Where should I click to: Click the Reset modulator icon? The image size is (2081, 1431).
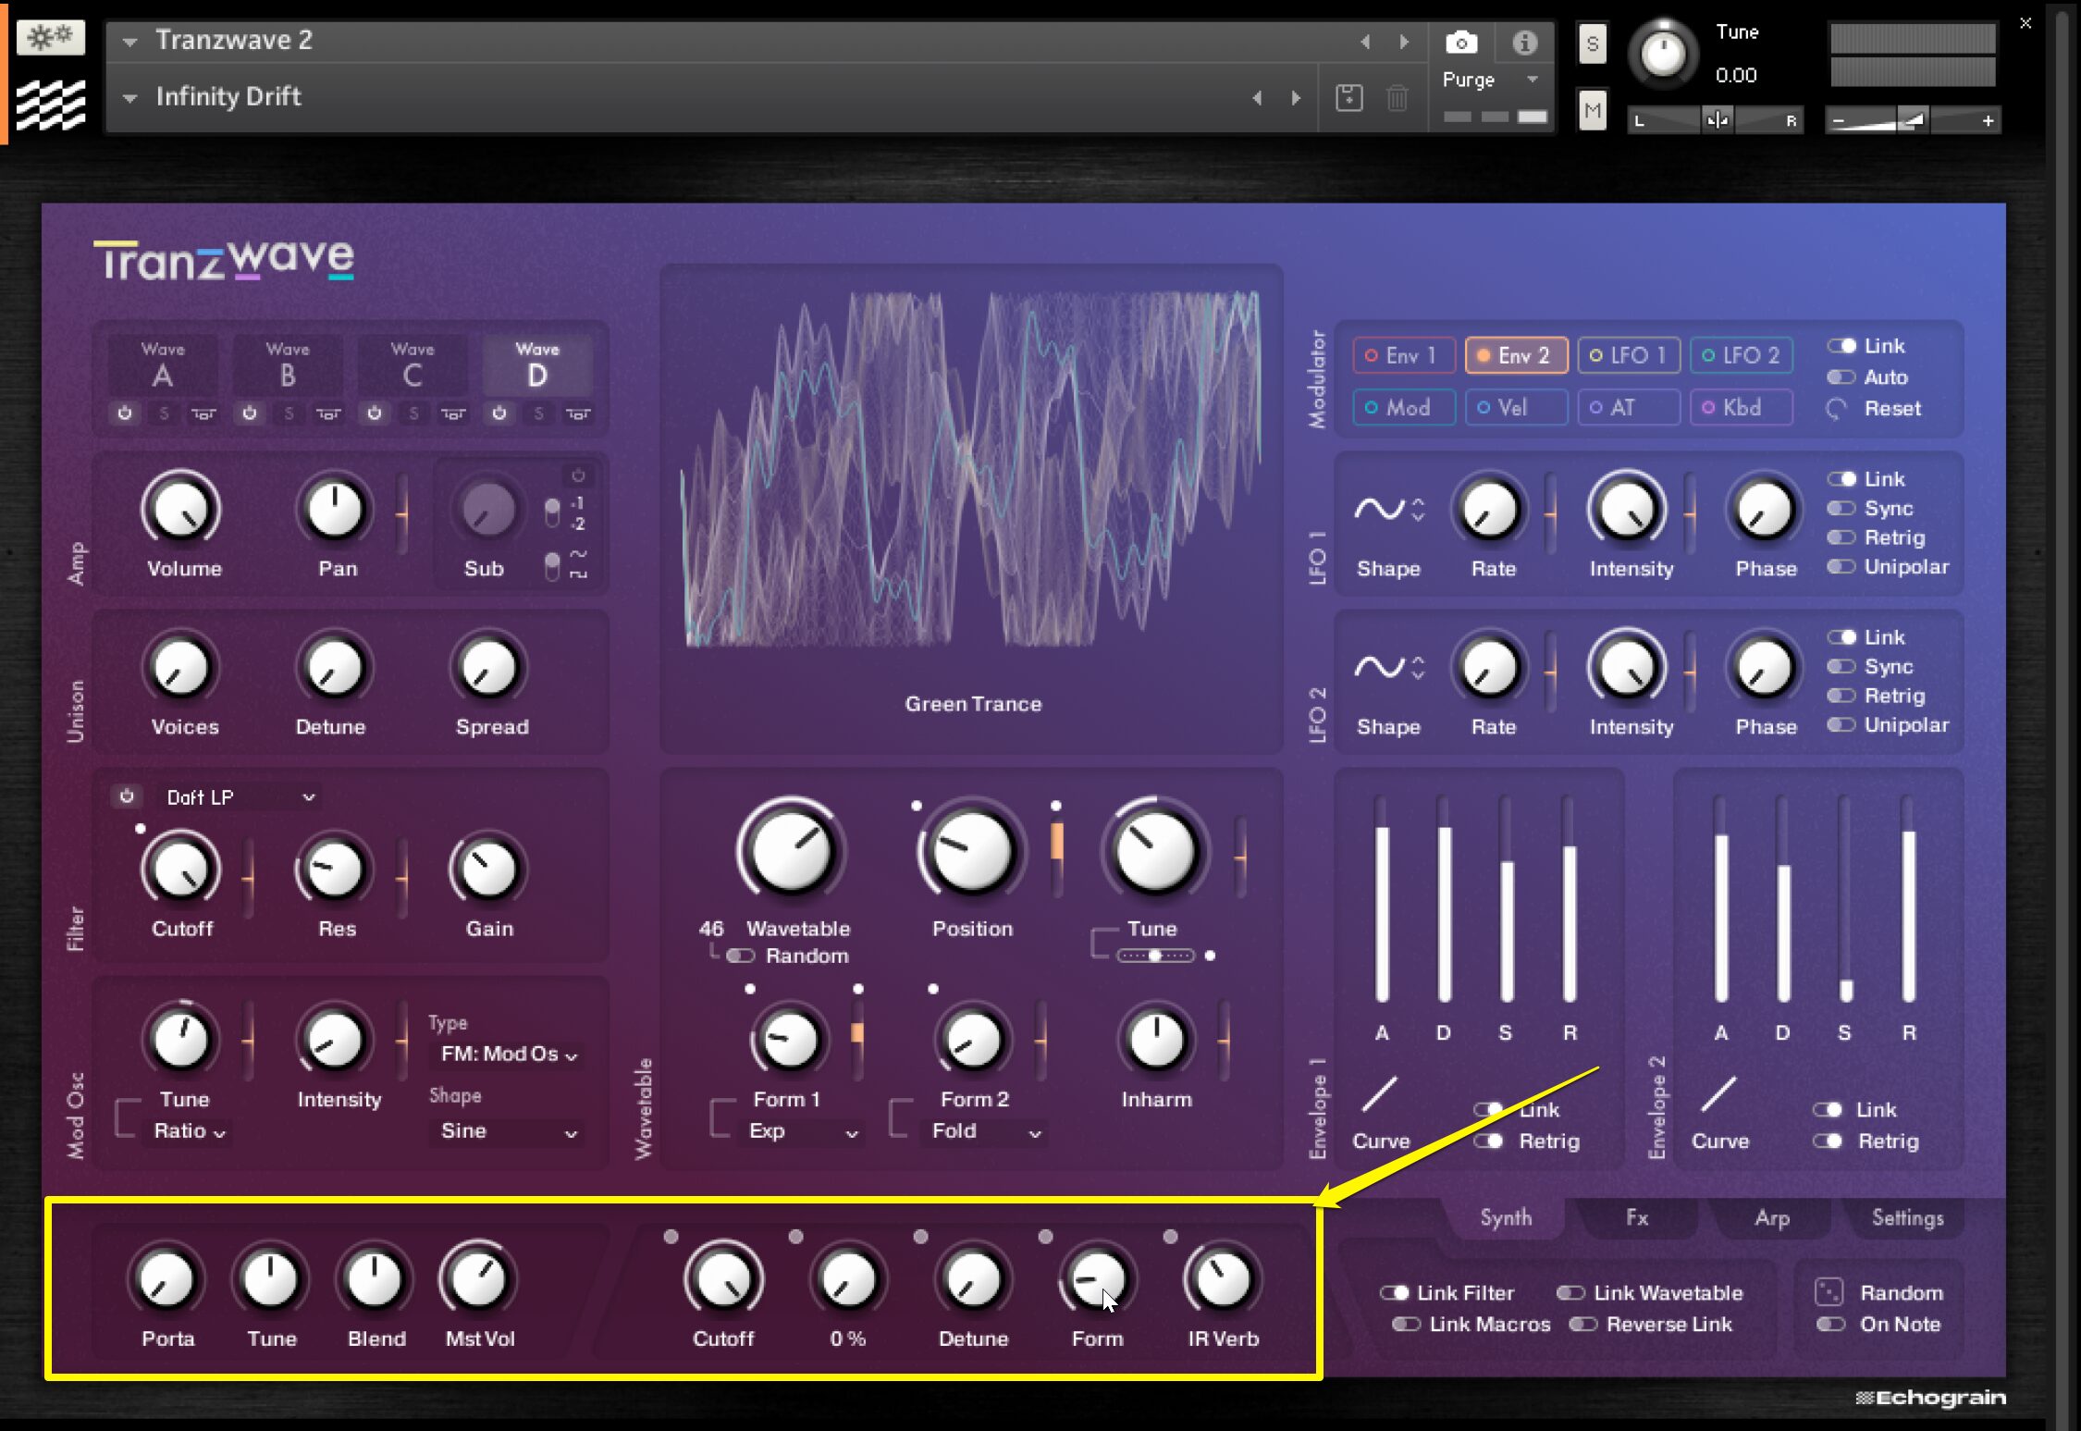point(1837,409)
